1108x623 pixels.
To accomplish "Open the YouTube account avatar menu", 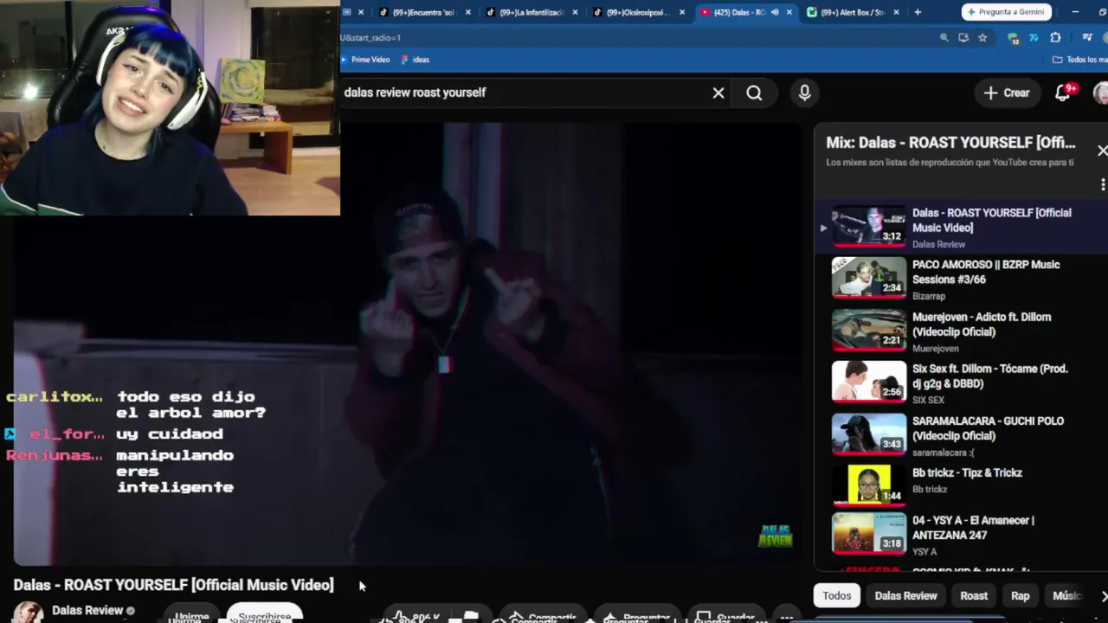I will click(1101, 93).
